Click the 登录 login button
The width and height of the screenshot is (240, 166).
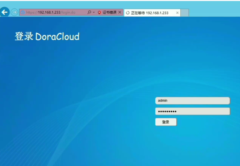coord(166,122)
